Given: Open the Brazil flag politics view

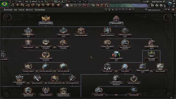Looking at the screenshot, I should tap(4, 4).
